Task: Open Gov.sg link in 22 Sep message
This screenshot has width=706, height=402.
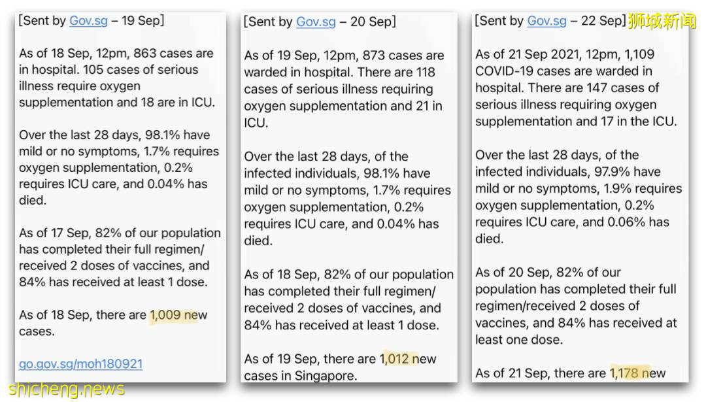Action: 546,21
